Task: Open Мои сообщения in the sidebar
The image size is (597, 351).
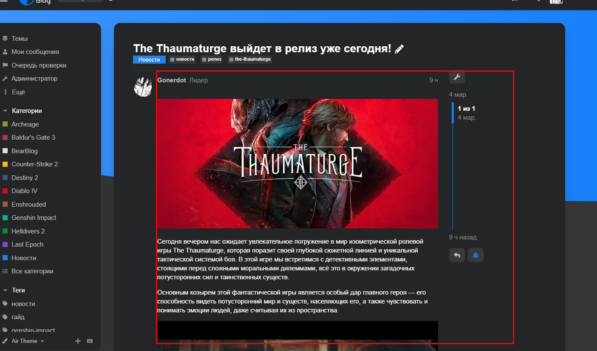Action: [x=35, y=52]
